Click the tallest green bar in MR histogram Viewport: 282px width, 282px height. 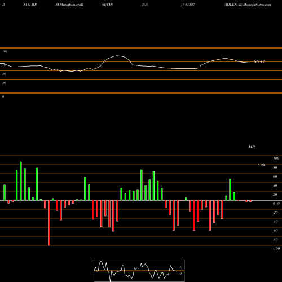[21, 181]
